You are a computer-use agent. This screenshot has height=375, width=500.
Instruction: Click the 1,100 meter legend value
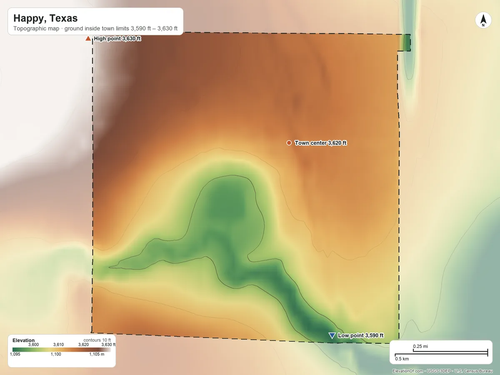pos(56,354)
